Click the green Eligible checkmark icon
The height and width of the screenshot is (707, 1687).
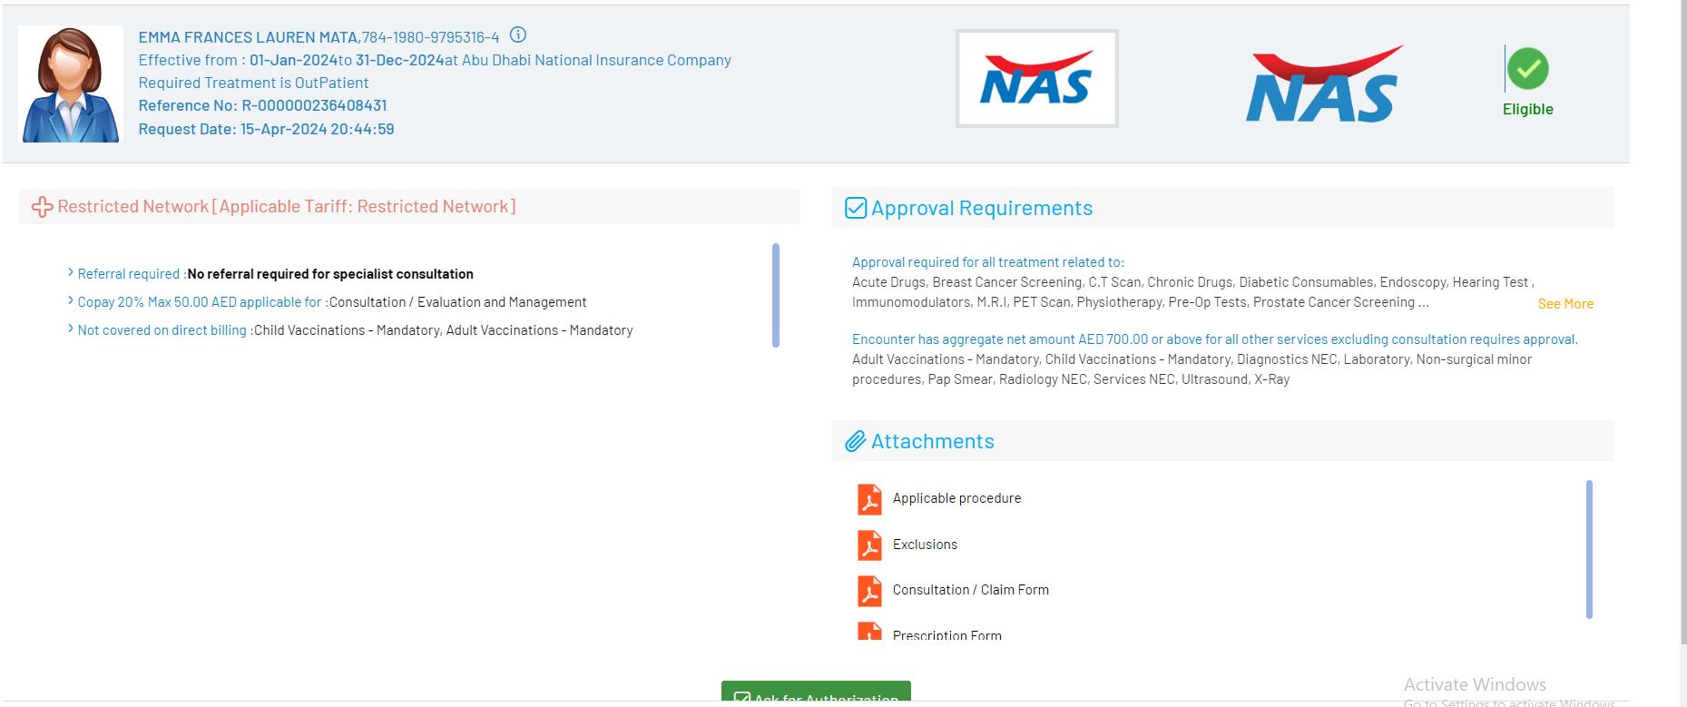pyautogui.click(x=1528, y=69)
